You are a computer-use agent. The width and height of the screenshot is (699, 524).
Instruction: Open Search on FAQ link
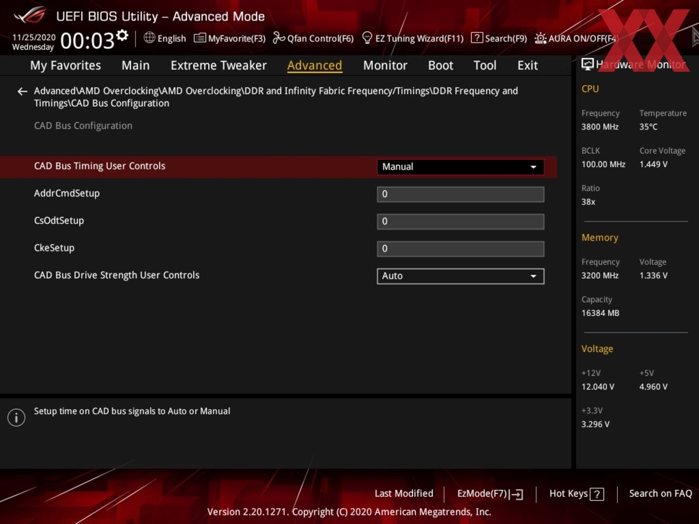[x=660, y=493]
